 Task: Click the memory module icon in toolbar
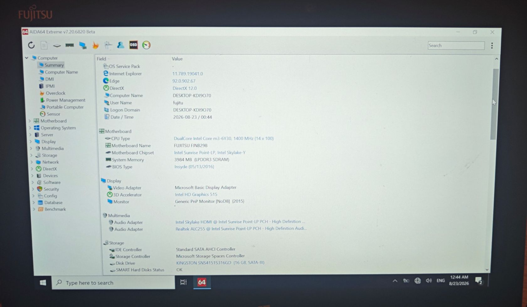pyautogui.click(x=70, y=45)
